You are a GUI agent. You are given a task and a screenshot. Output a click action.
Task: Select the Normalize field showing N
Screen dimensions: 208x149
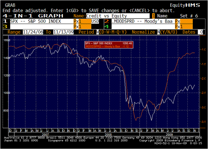click(x=159, y=32)
